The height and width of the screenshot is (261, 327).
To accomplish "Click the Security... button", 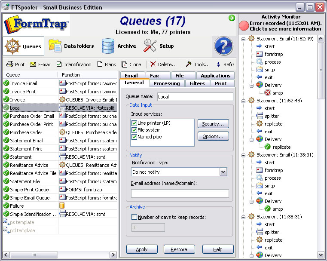I will 213,124.
